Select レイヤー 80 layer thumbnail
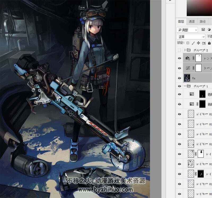Screen dimensions: 212x198 pos(191,194)
